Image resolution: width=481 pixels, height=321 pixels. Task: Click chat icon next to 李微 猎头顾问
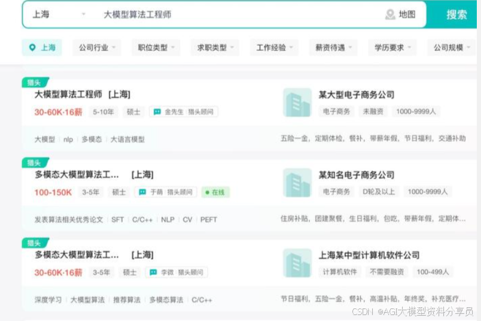[x=153, y=272]
